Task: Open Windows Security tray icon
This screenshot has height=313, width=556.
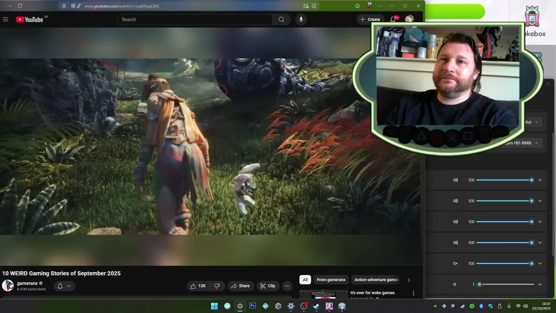Action: (x=490, y=306)
